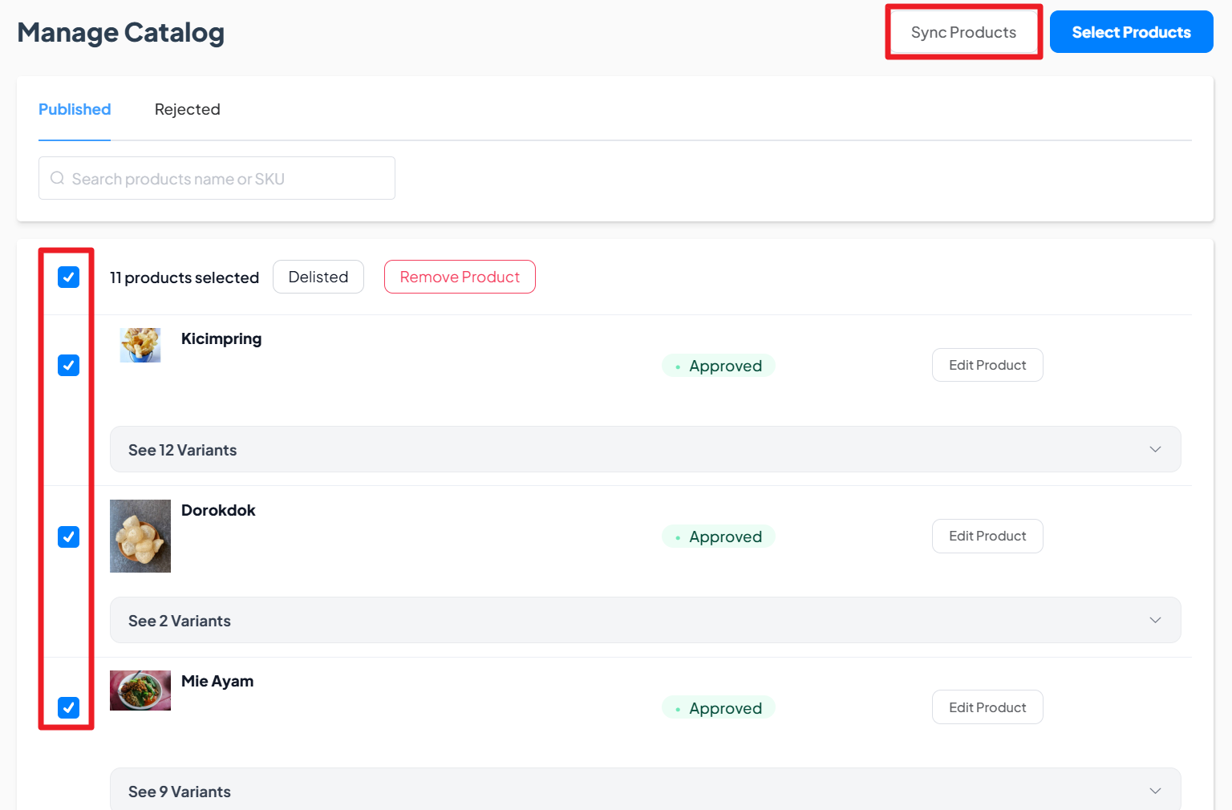Click the search magnifier icon

point(58,178)
